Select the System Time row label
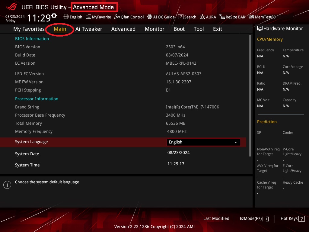309x232 pixels. [27, 165]
